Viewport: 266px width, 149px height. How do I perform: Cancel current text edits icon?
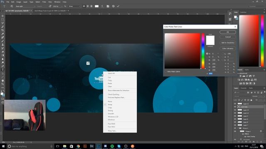[113, 6]
